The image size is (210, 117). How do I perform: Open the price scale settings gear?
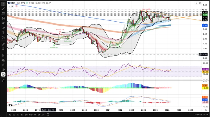click(x=206, y=110)
